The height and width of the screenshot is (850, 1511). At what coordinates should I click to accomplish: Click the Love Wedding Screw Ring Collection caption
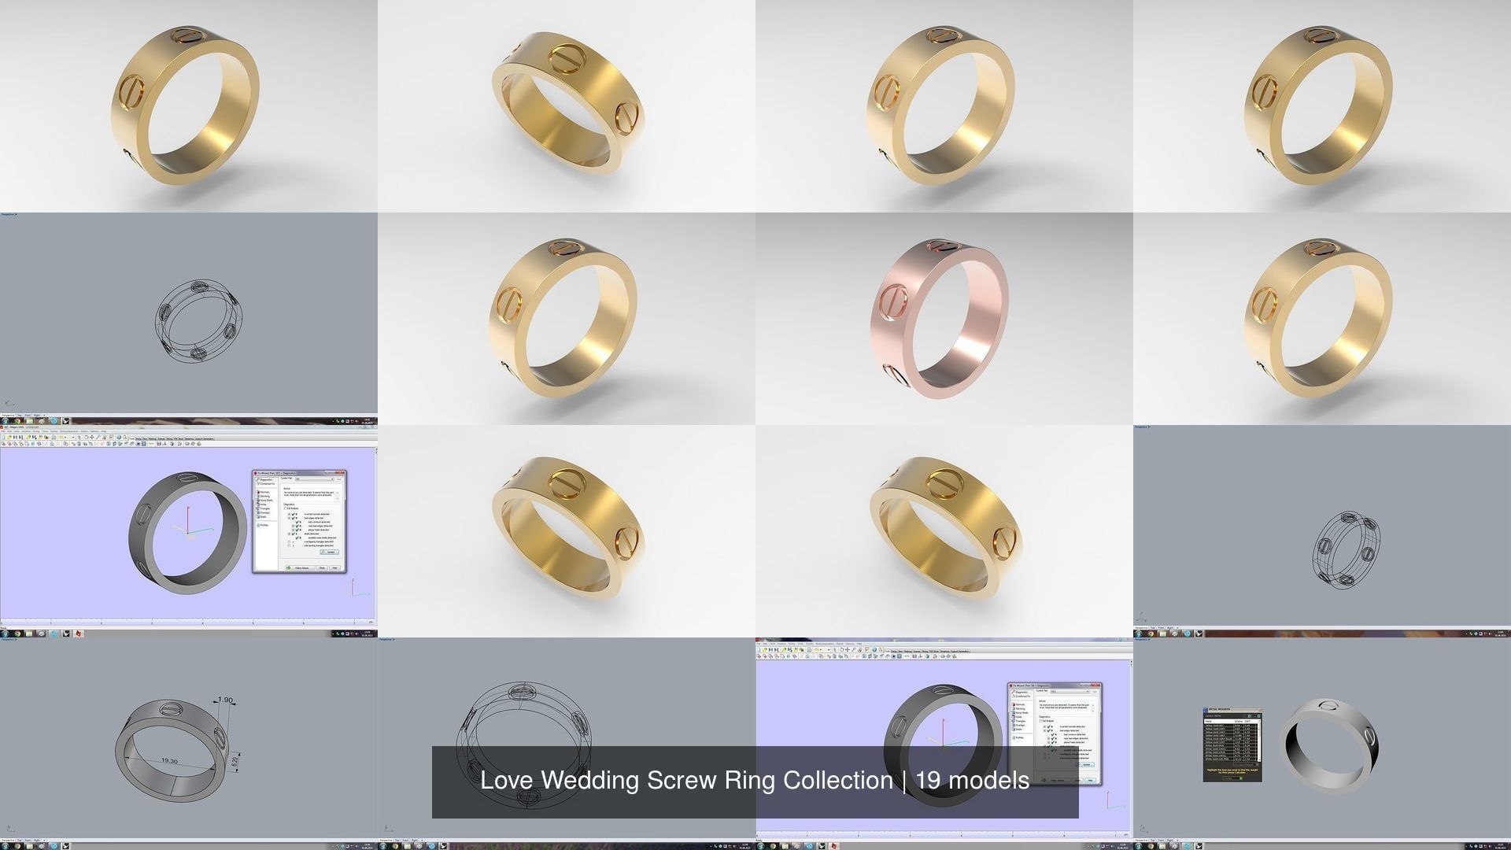(755, 780)
